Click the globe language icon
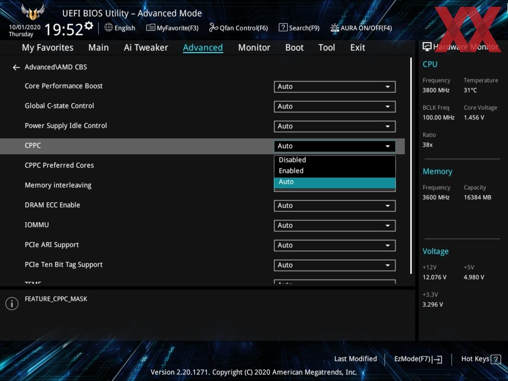The image size is (508, 381). click(108, 27)
